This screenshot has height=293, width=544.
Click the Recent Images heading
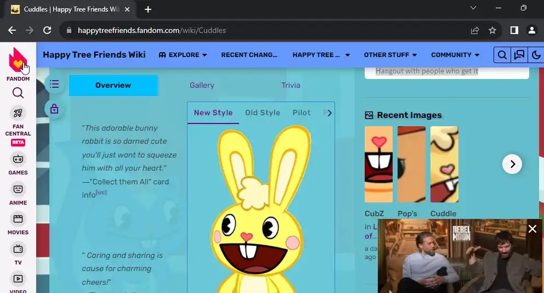click(x=410, y=115)
